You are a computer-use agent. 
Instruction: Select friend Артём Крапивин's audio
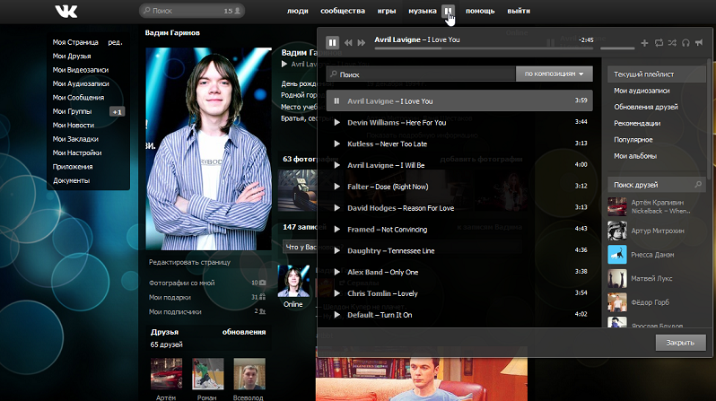[656, 206]
